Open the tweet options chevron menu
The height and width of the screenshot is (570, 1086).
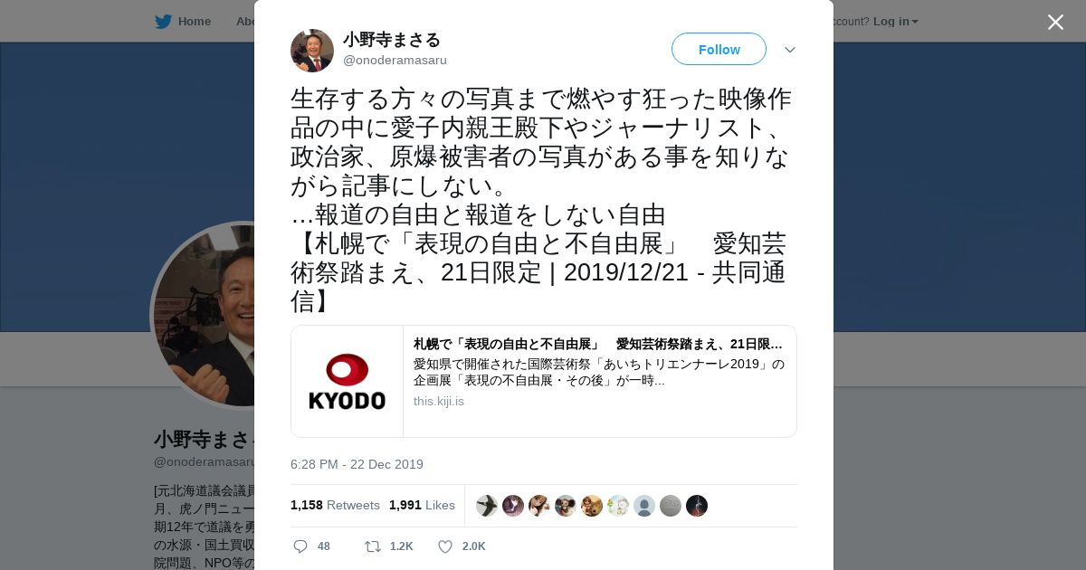[x=790, y=50]
